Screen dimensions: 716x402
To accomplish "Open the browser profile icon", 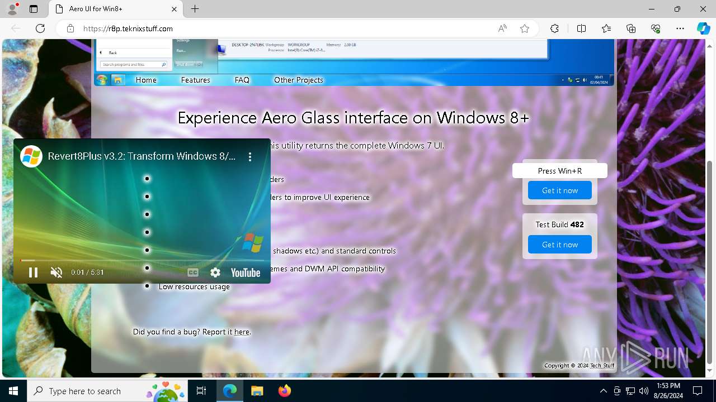I will point(12,9).
